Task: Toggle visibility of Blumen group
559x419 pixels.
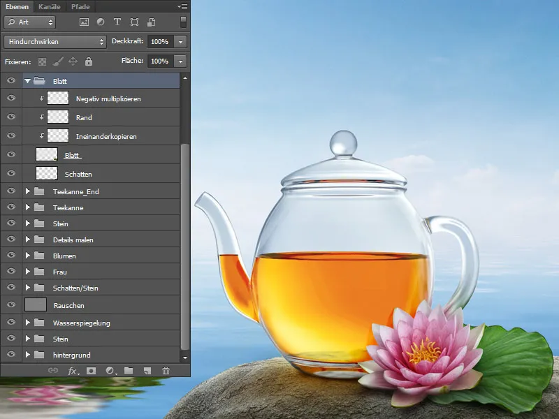Action: pos(11,255)
